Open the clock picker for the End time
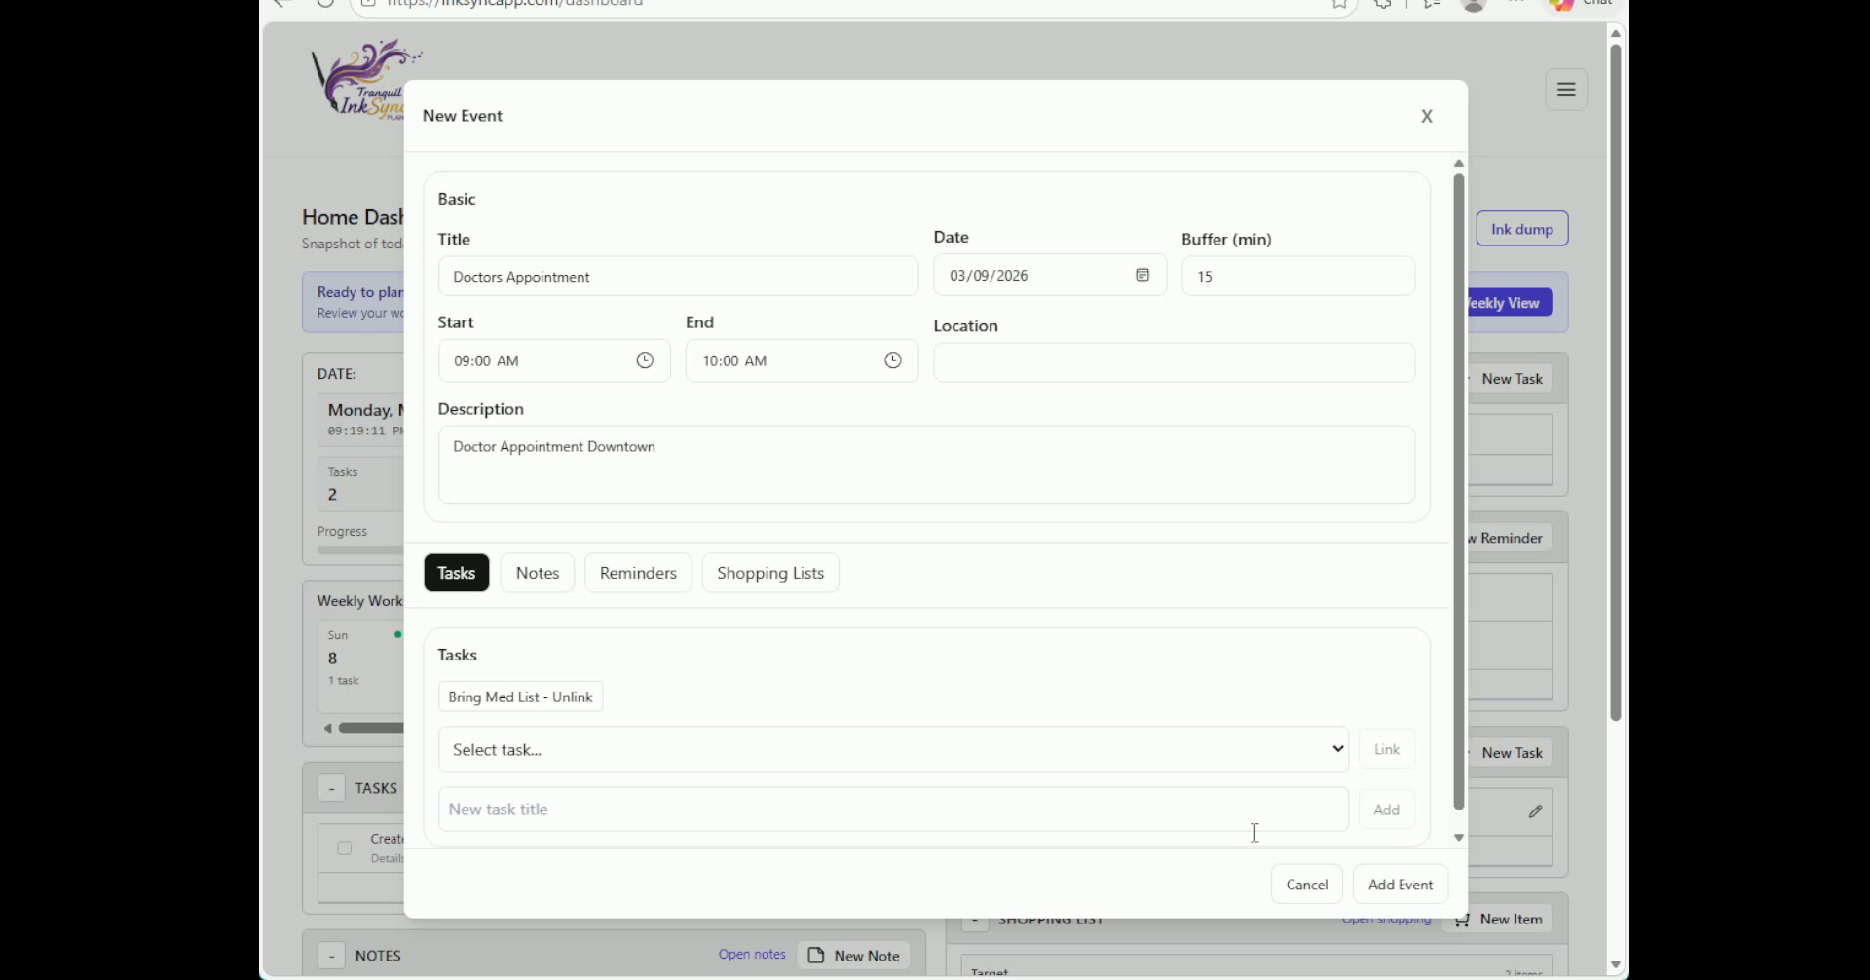The image size is (1870, 980). tap(893, 360)
